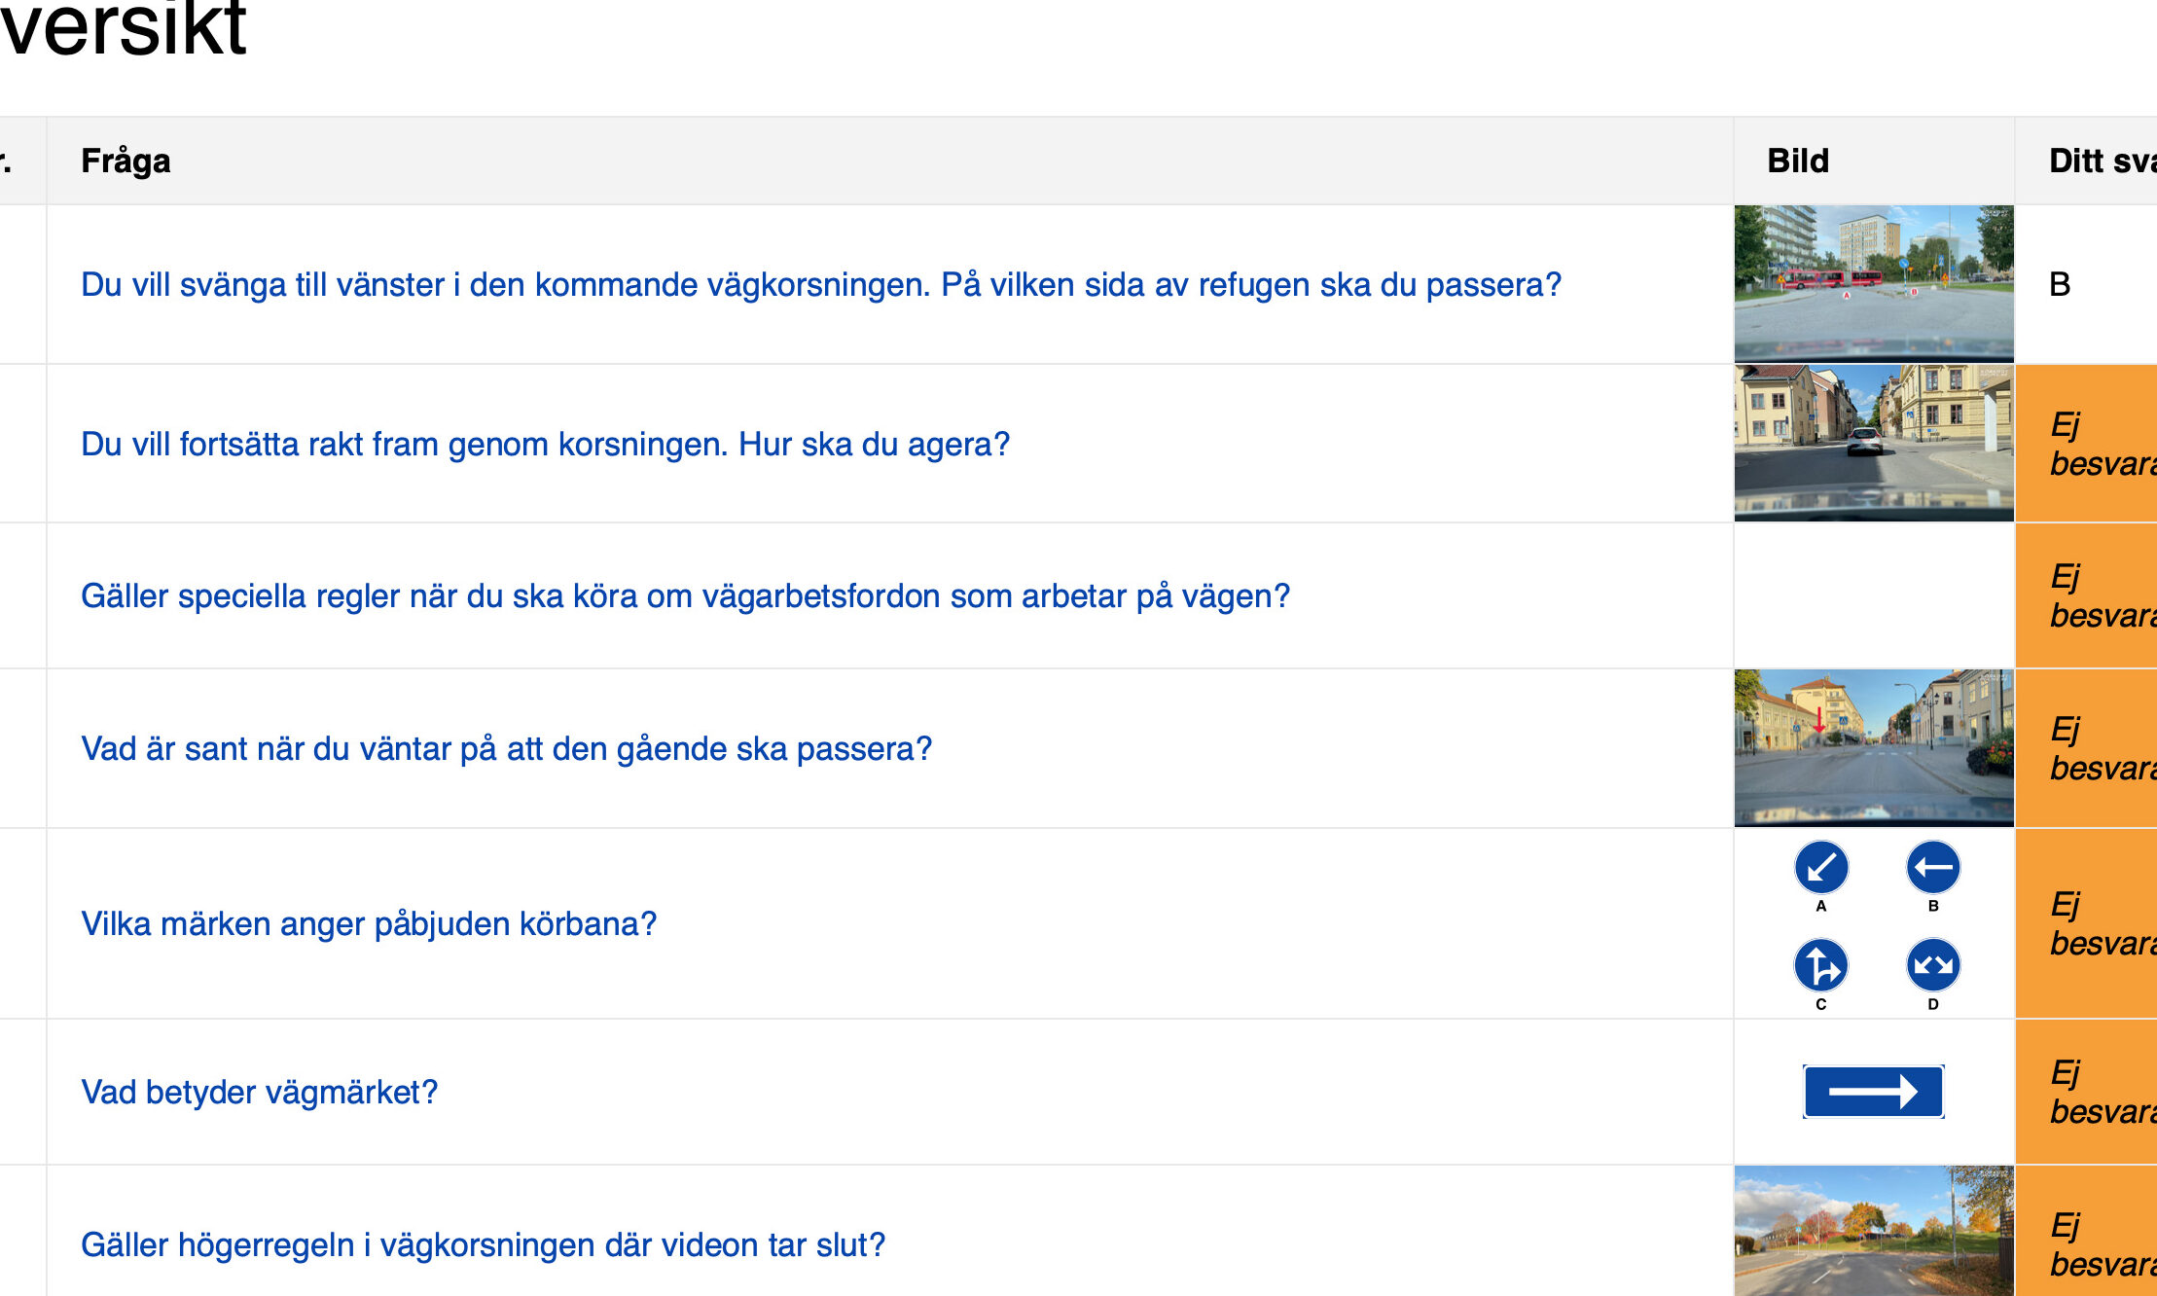Click road sign C straight-or-right arrow
The image size is (2157, 1296).
(1821, 965)
